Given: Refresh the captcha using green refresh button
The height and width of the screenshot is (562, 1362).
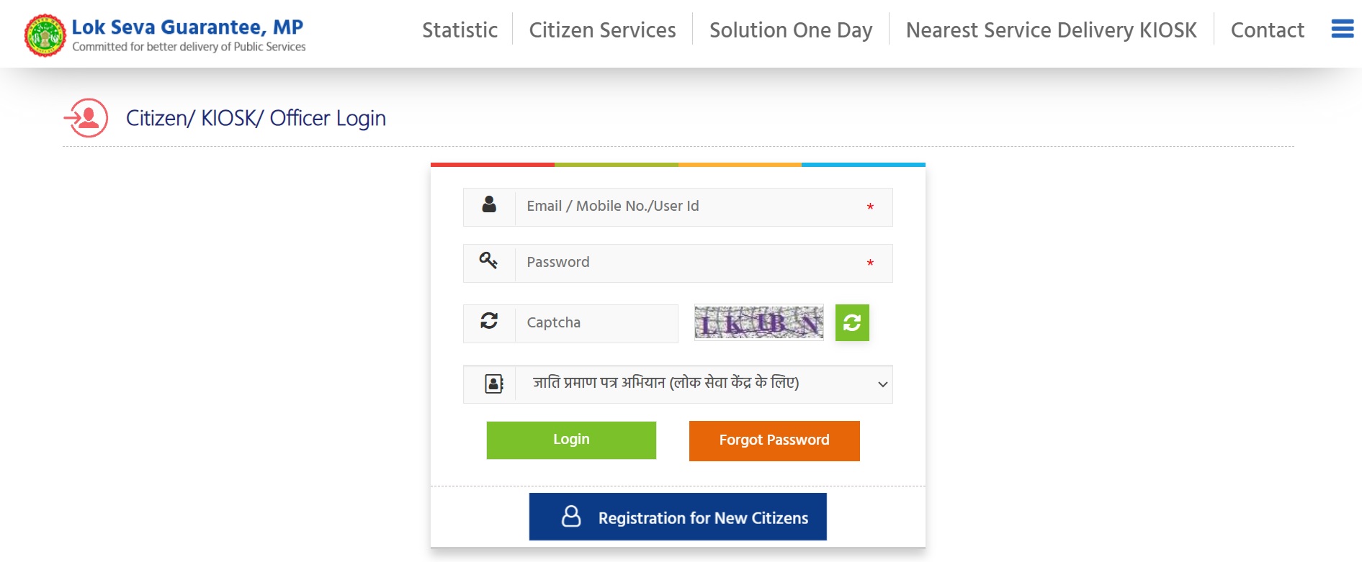Looking at the screenshot, I should 852,322.
